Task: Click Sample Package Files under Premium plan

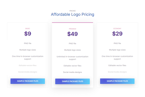Action: (72, 81)
